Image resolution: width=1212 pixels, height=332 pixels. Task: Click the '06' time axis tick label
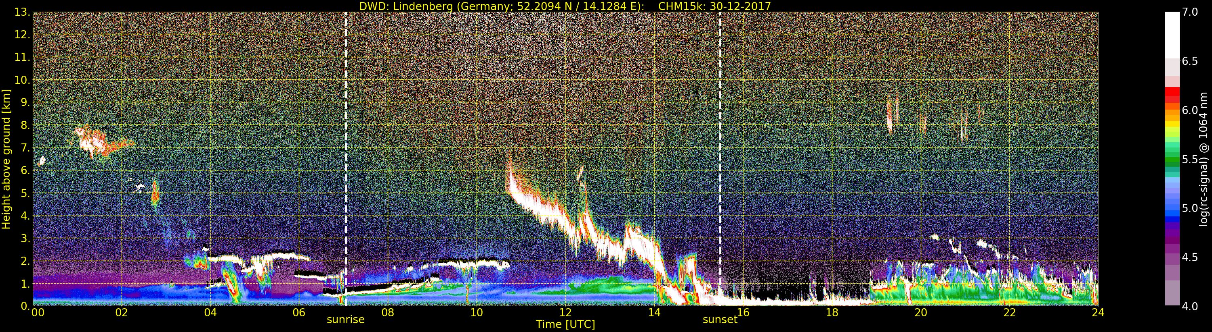click(299, 313)
